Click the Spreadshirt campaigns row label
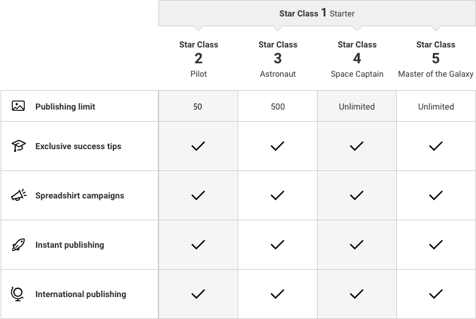This screenshot has height=319, width=476. pos(79,195)
